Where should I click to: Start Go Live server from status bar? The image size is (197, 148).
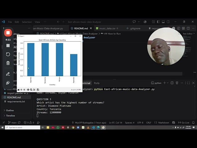pyautogui.click(x=183, y=123)
